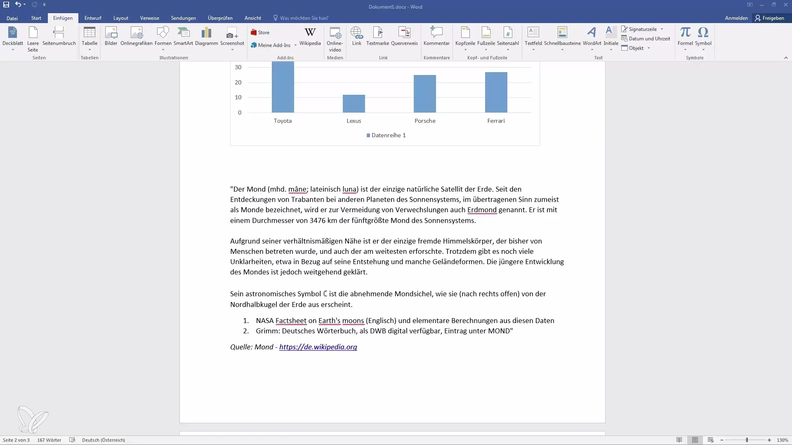Screen dimensions: 792x445
Task: Save the document with the disk icon
Action: pyautogui.click(x=6, y=5)
